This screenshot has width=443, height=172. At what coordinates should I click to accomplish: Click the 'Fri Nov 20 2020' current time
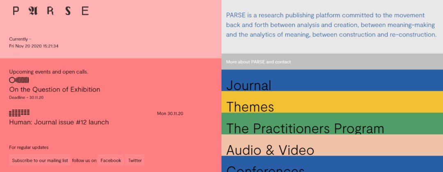point(34,46)
